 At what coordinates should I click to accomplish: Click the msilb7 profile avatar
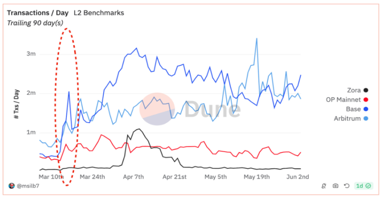(12, 186)
